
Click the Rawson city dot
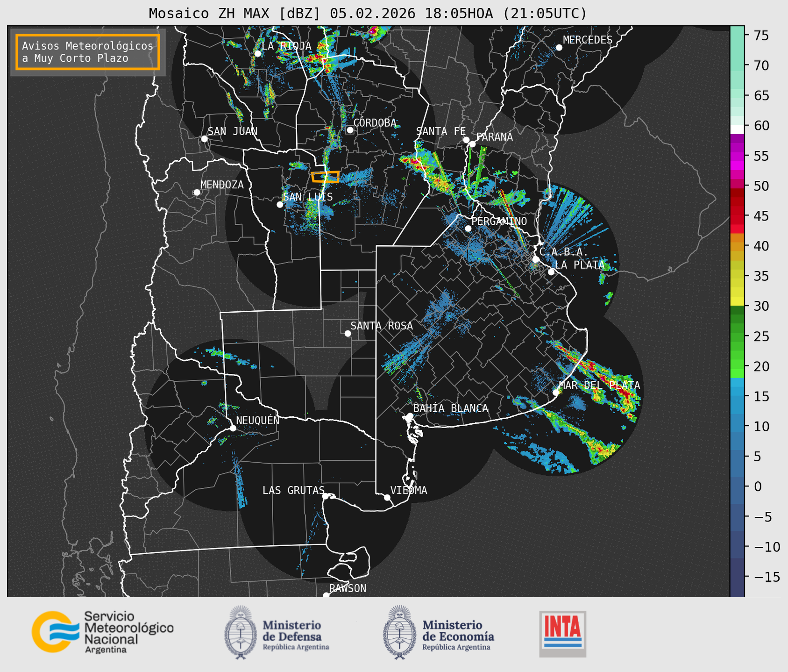(x=326, y=595)
